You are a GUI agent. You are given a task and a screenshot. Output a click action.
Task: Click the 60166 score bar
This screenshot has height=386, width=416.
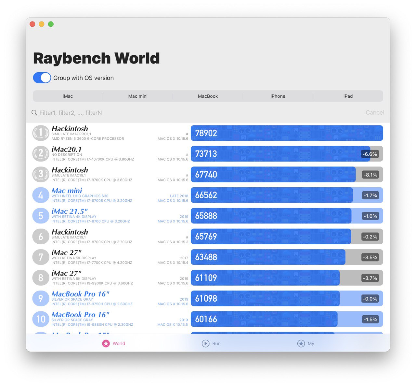(287, 319)
